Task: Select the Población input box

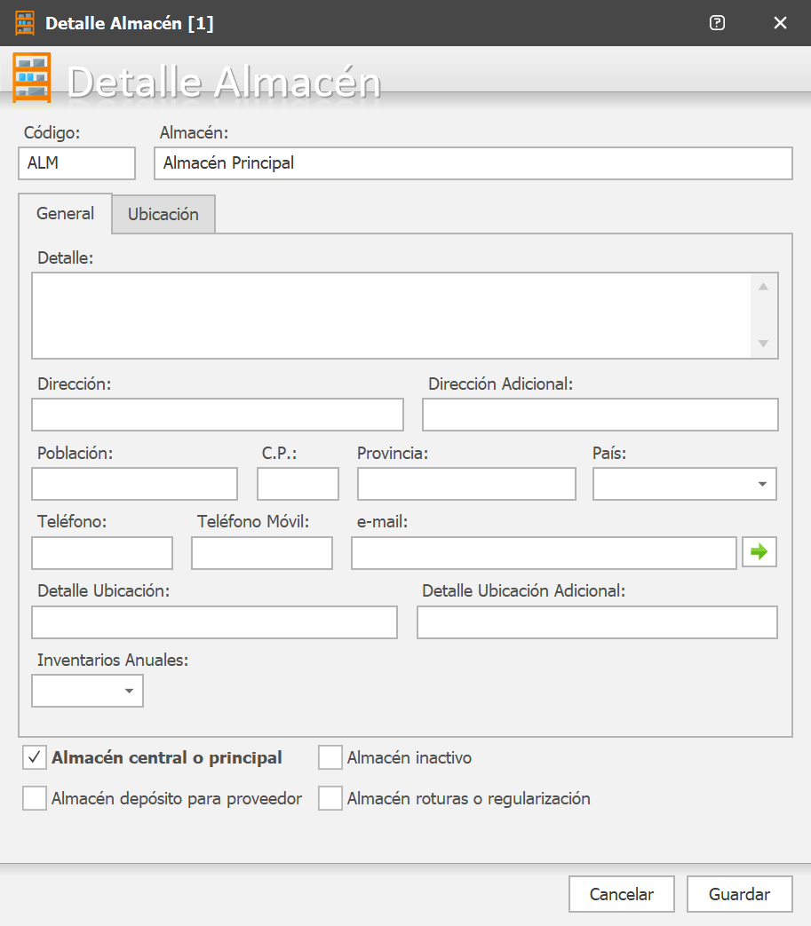Action: pos(135,484)
